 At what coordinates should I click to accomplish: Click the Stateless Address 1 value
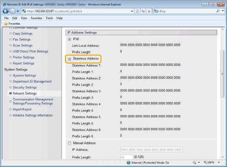pos(150,65)
